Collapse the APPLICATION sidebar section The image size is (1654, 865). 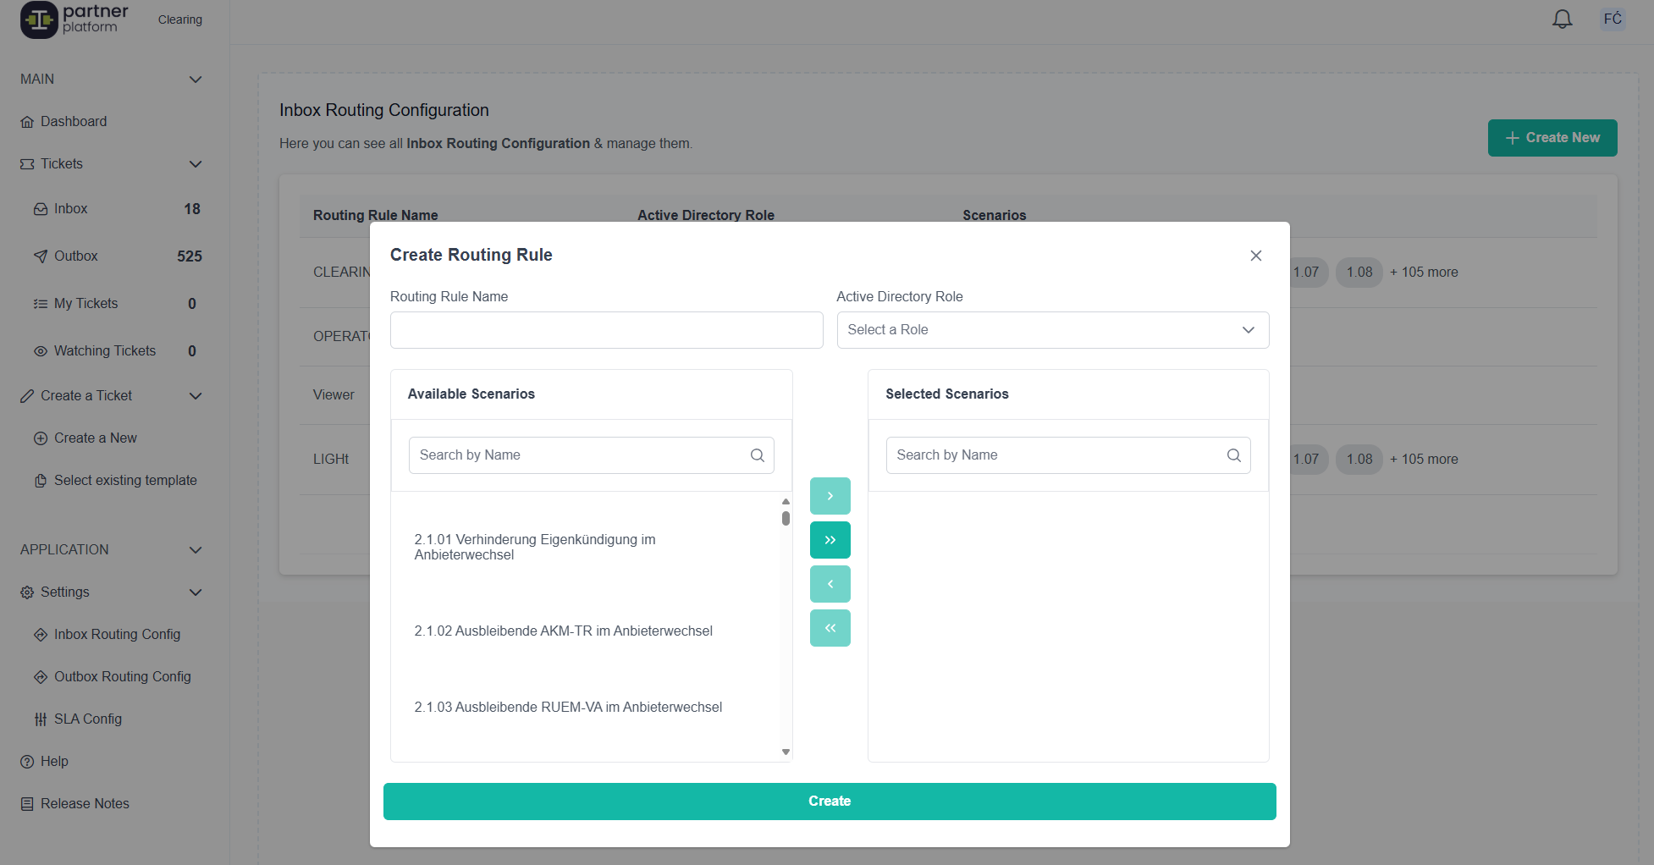(196, 550)
